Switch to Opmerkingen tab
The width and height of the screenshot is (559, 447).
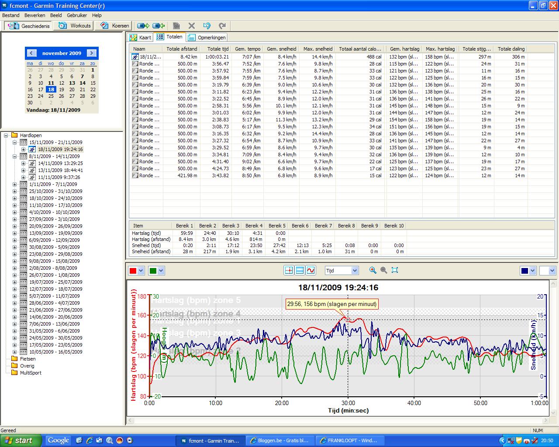207,38
